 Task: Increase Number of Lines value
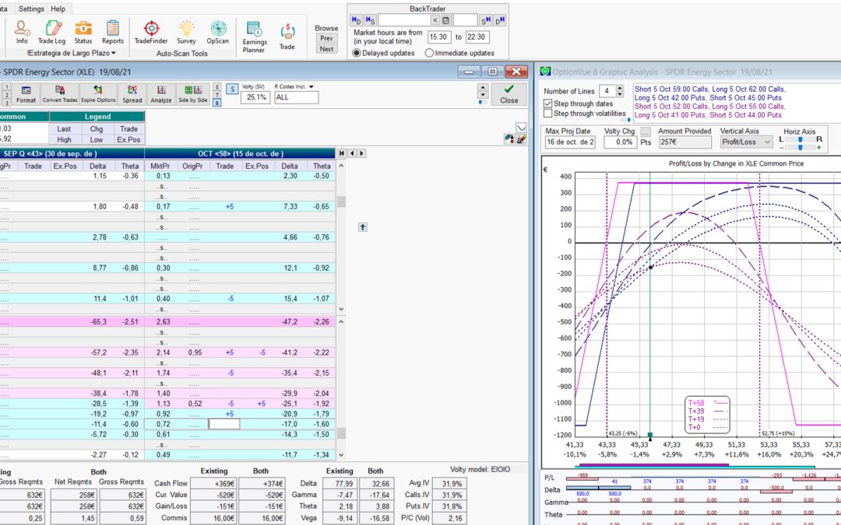click(620, 88)
